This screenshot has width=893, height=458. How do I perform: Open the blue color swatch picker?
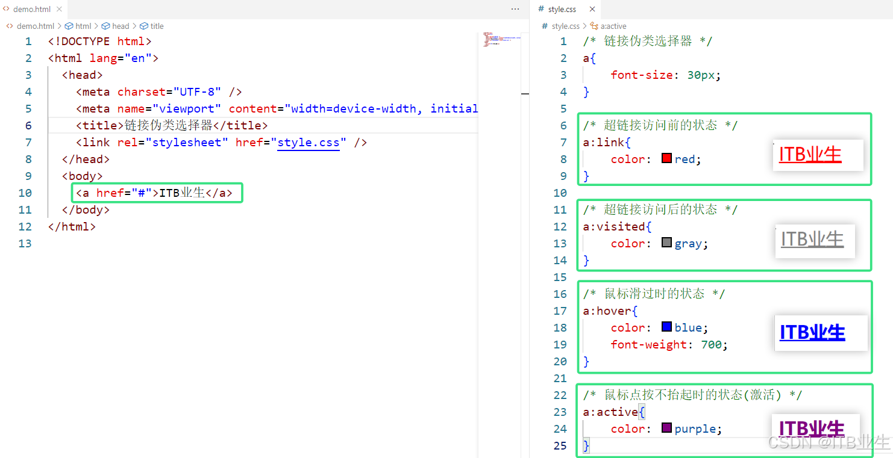[x=666, y=327]
